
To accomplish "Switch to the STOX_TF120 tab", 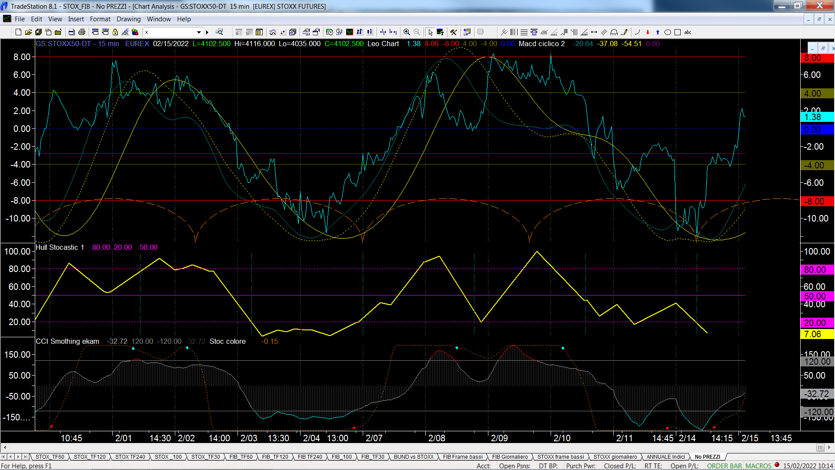I will click(x=90, y=457).
